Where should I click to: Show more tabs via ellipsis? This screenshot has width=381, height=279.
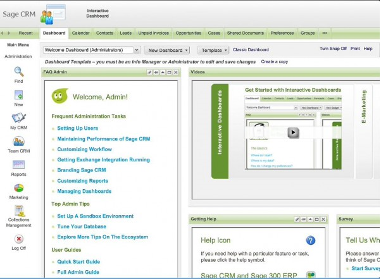tap(325, 33)
